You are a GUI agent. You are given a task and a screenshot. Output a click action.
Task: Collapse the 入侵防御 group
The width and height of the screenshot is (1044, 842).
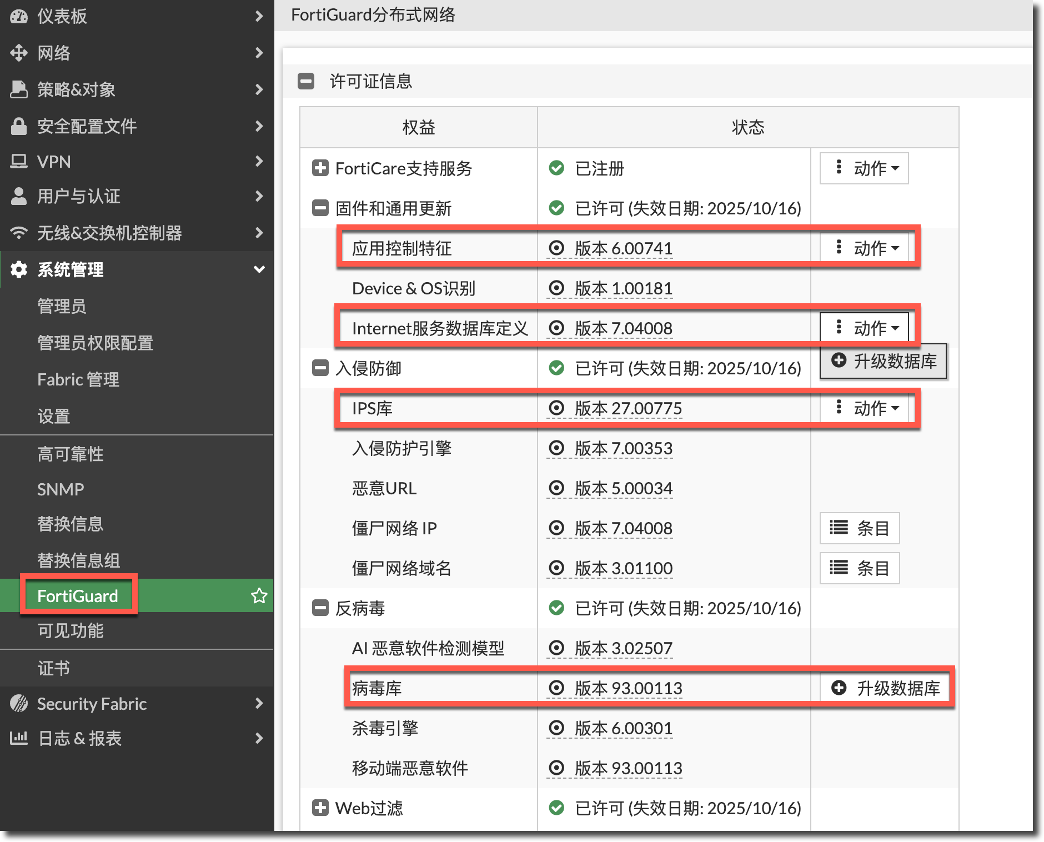coord(320,368)
